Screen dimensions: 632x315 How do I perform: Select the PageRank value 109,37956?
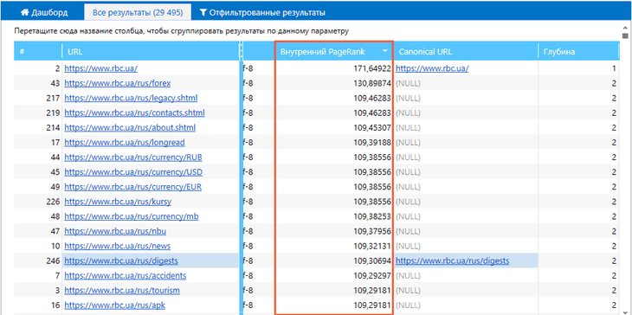click(x=372, y=232)
